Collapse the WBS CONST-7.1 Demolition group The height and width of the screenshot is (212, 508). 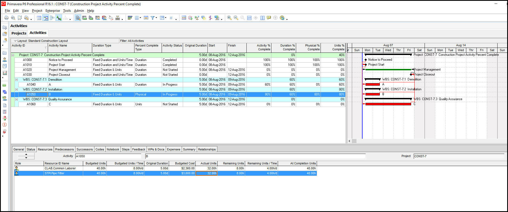[x=16, y=80]
